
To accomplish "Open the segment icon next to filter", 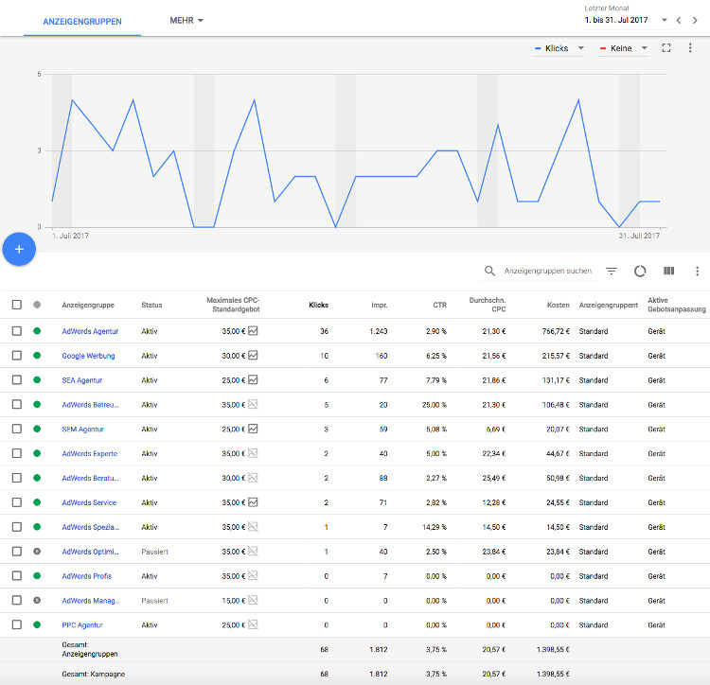I will coord(640,271).
